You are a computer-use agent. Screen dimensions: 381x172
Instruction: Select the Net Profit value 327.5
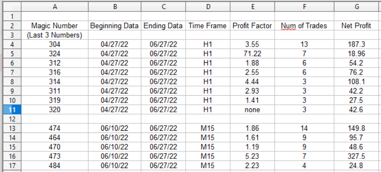[x=356, y=157]
